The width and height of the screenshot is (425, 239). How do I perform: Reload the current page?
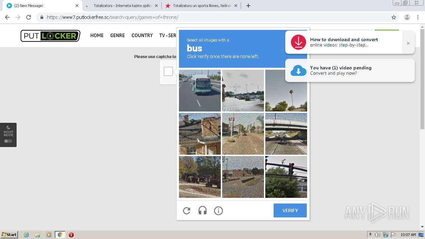coord(29,17)
